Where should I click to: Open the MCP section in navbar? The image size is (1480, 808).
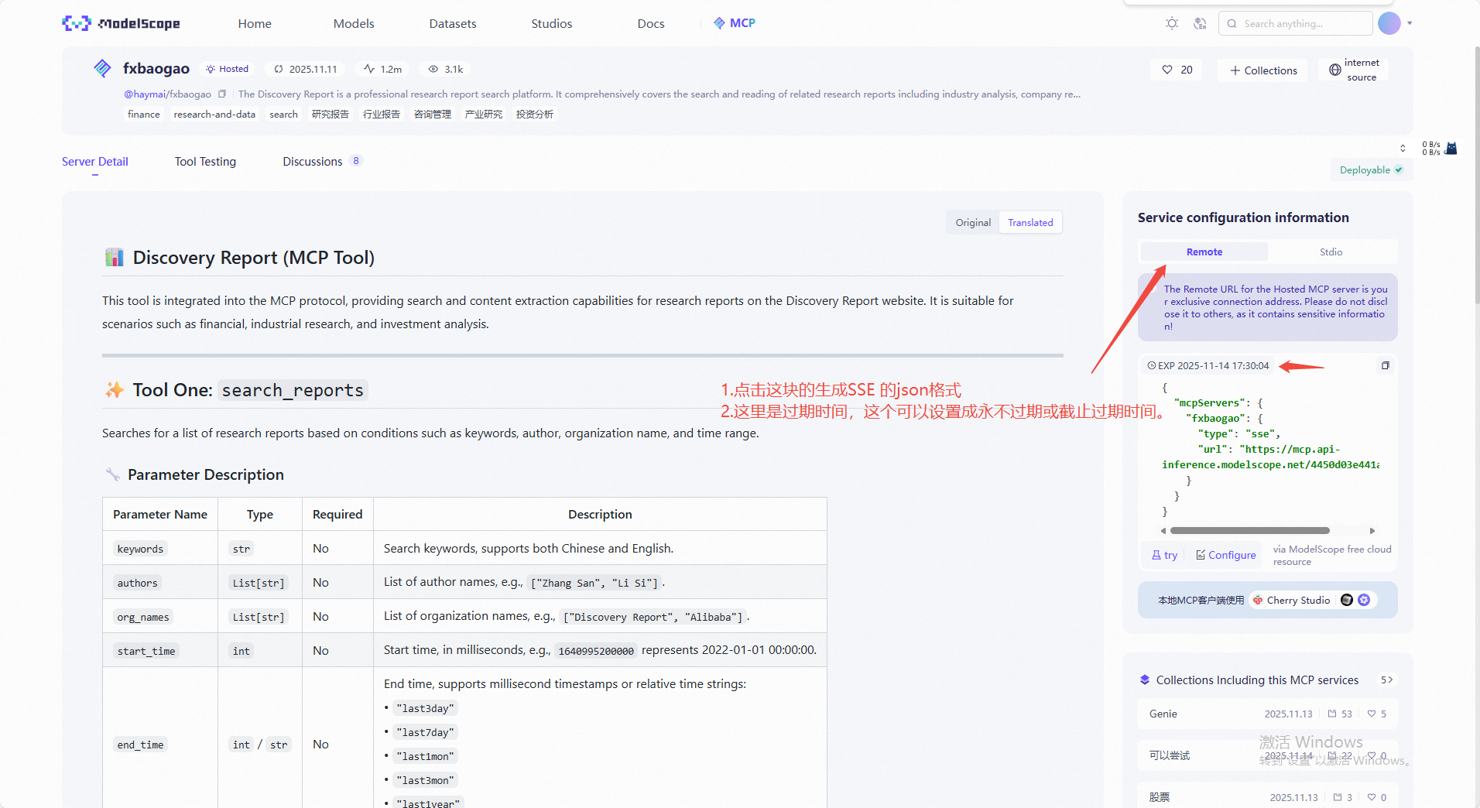tap(735, 23)
